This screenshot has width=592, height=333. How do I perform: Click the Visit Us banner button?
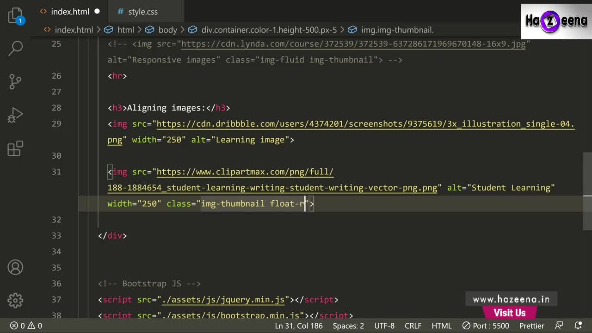point(509,313)
